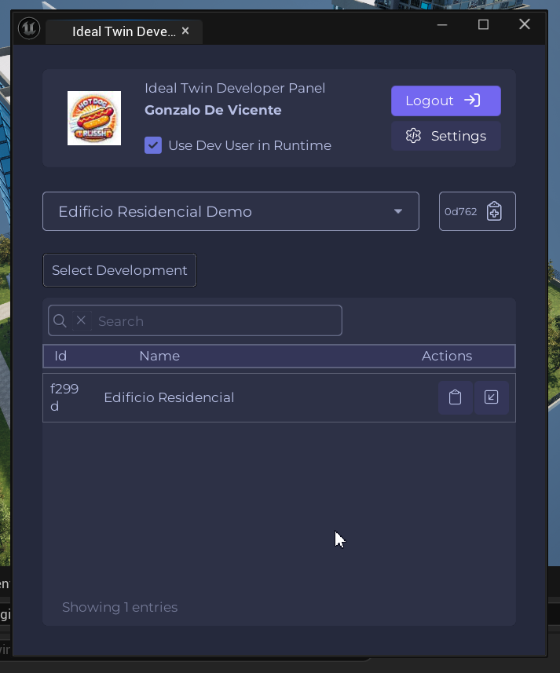Uncheck Use Dev User in Runtime

153,145
